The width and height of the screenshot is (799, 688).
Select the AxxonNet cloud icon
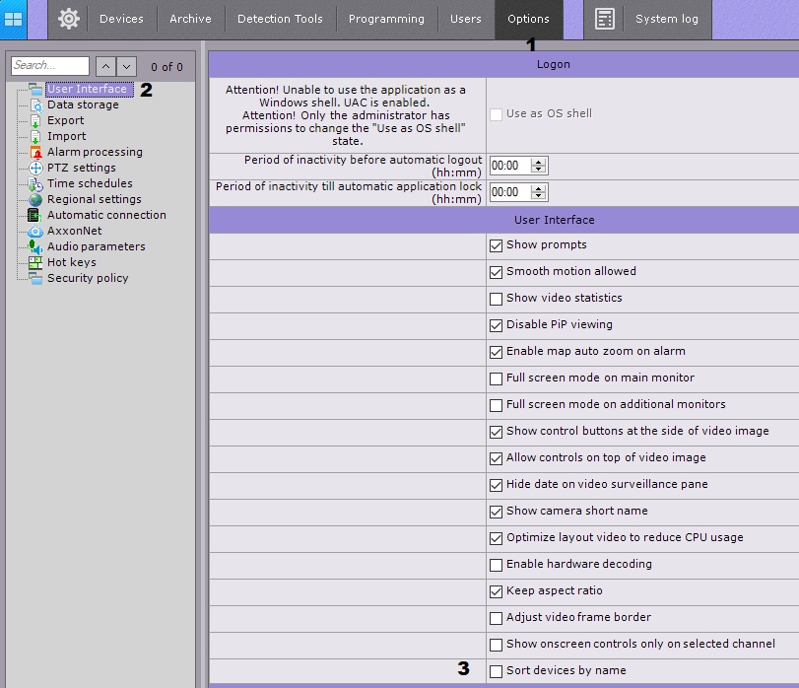(x=35, y=231)
